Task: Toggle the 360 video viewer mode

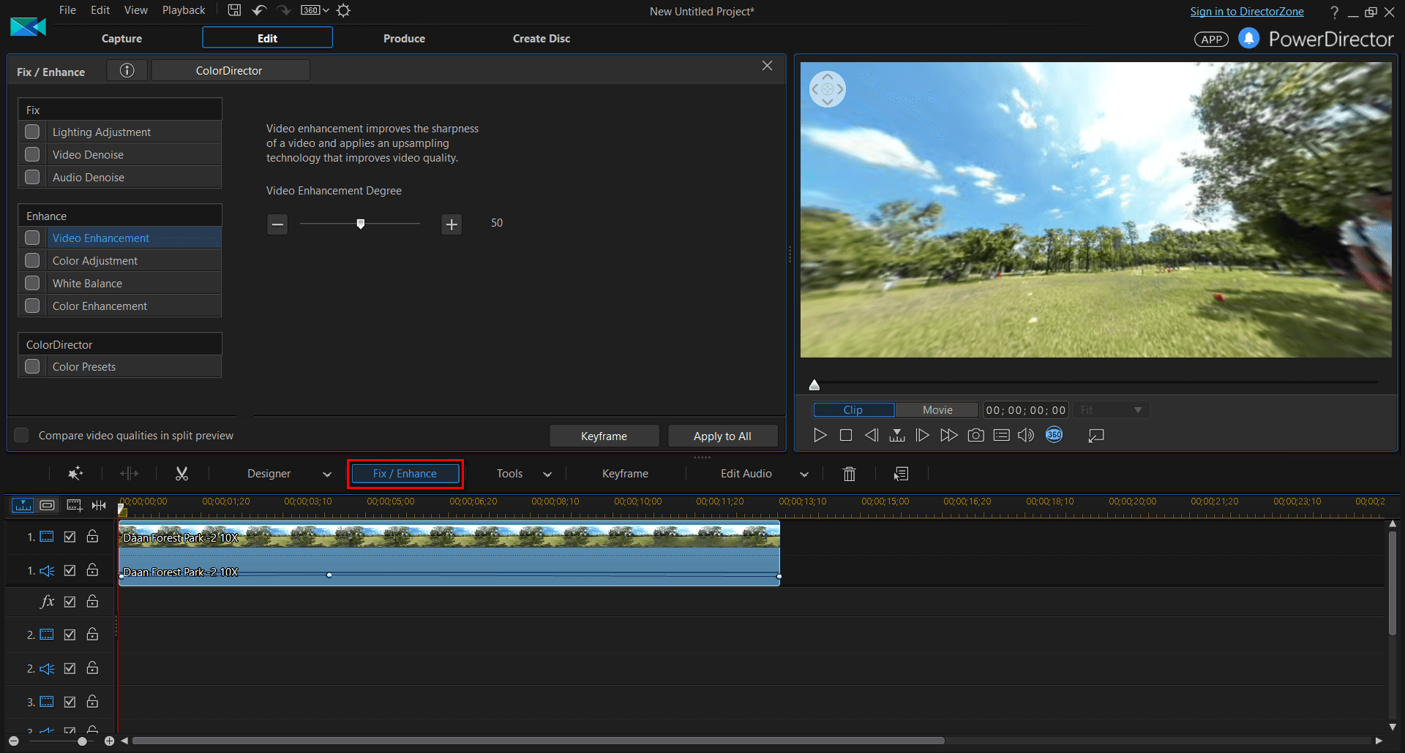Action: tap(1054, 434)
